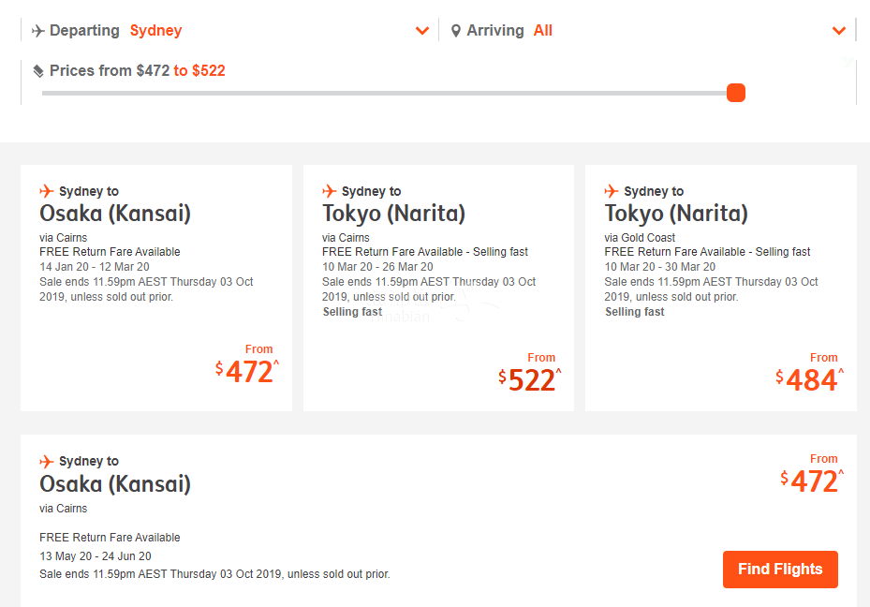Click the price tag icon
The width and height of the screenshot is (870, 607).
pos(38,71)
